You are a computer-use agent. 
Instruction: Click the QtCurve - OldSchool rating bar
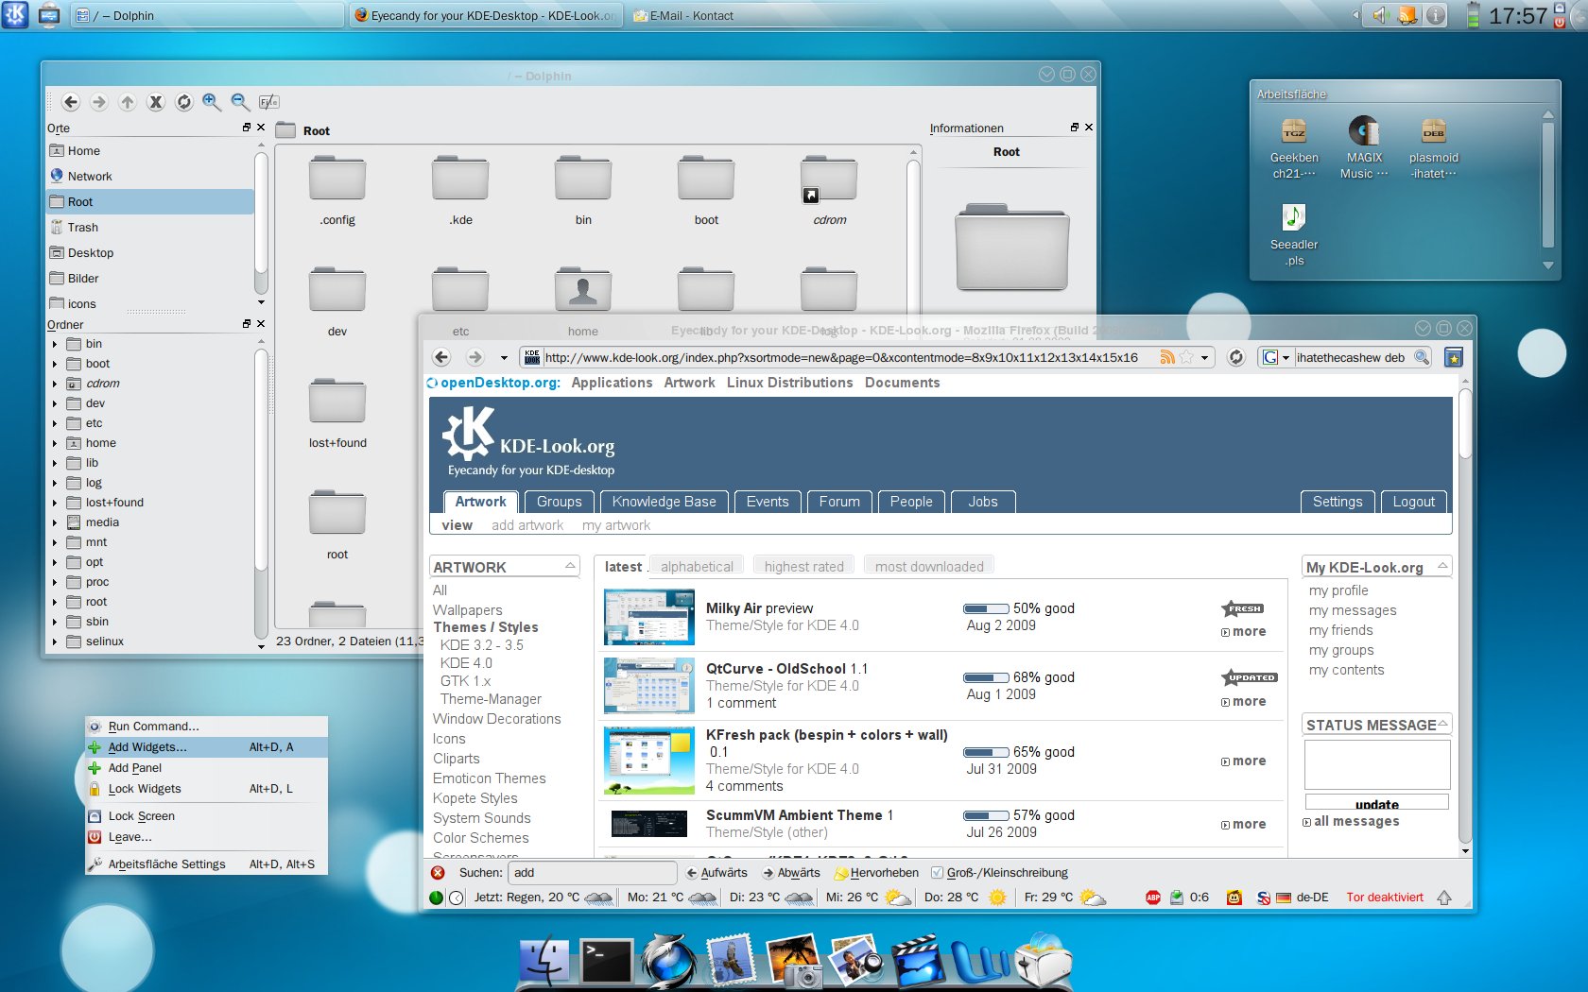pyautogui.click(x=986, y=678)
